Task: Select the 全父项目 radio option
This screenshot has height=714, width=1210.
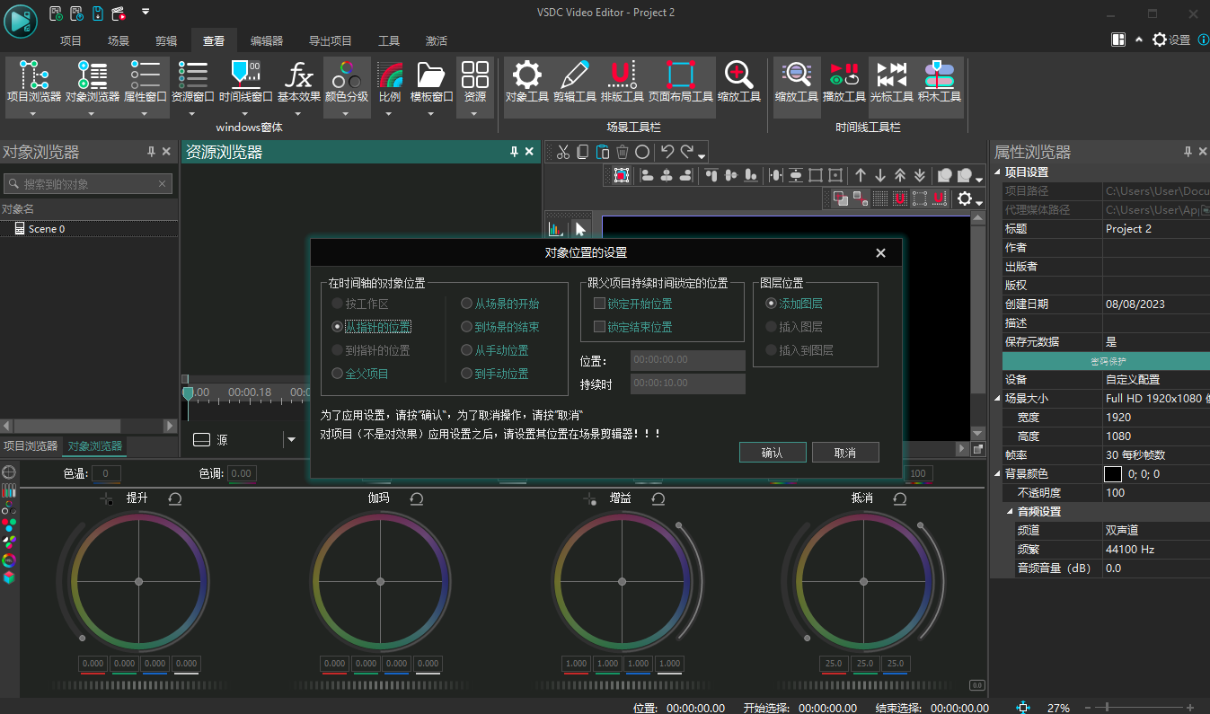Action: tap(360, 374)
